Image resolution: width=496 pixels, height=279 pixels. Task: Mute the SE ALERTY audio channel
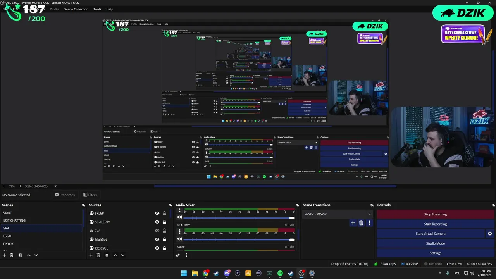click(x=179, y=239)
